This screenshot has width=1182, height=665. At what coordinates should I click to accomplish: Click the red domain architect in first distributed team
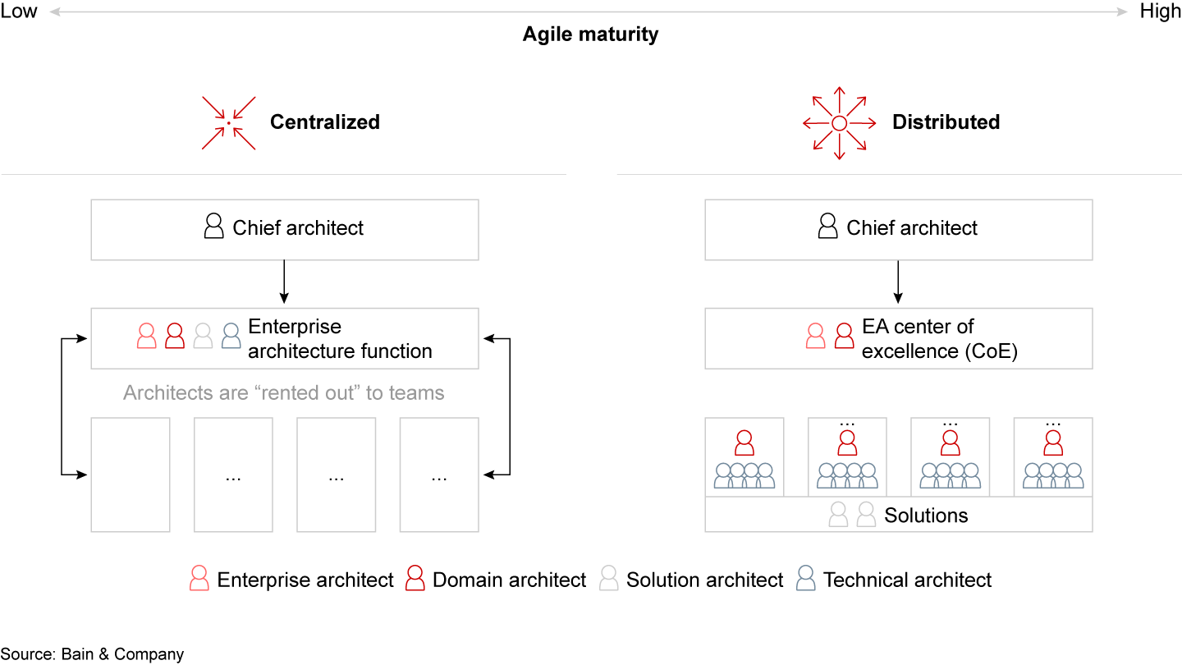pyautogui.click(x=744, y=443)
